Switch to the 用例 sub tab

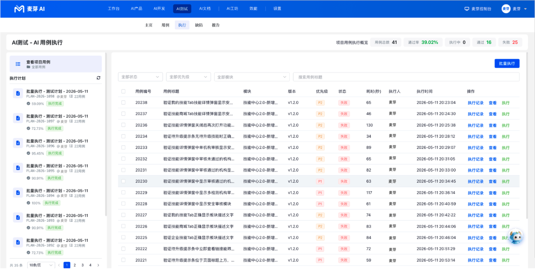pos(166,25)
